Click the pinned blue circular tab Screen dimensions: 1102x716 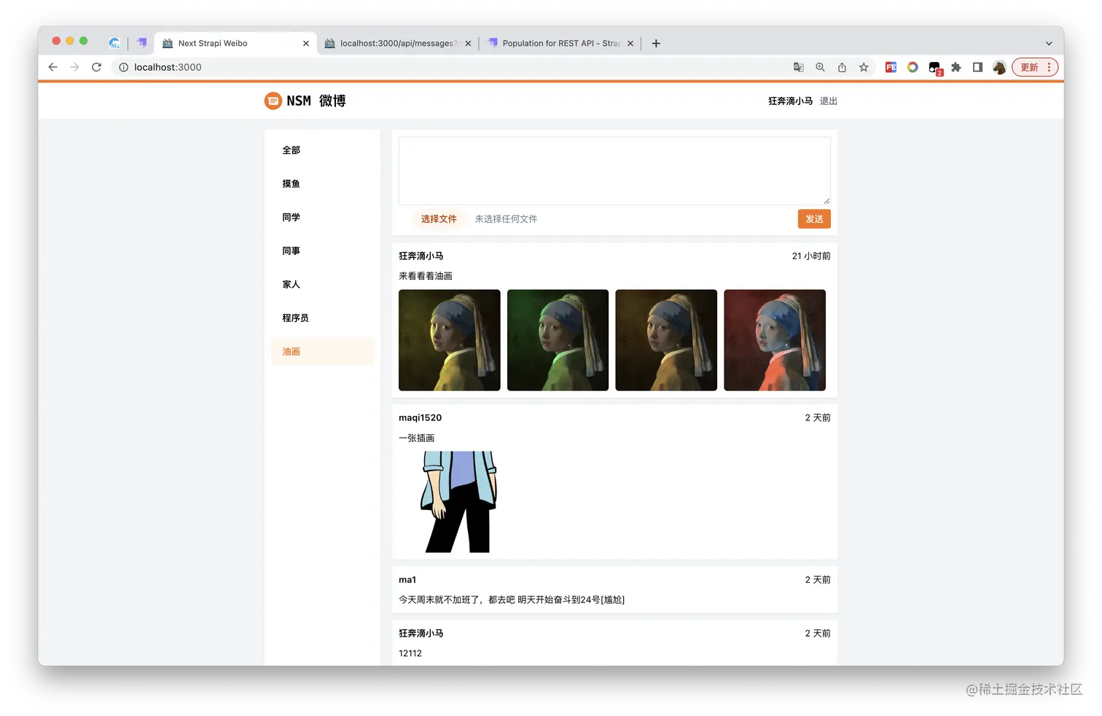pyautogui.click(x=114, y=43)
